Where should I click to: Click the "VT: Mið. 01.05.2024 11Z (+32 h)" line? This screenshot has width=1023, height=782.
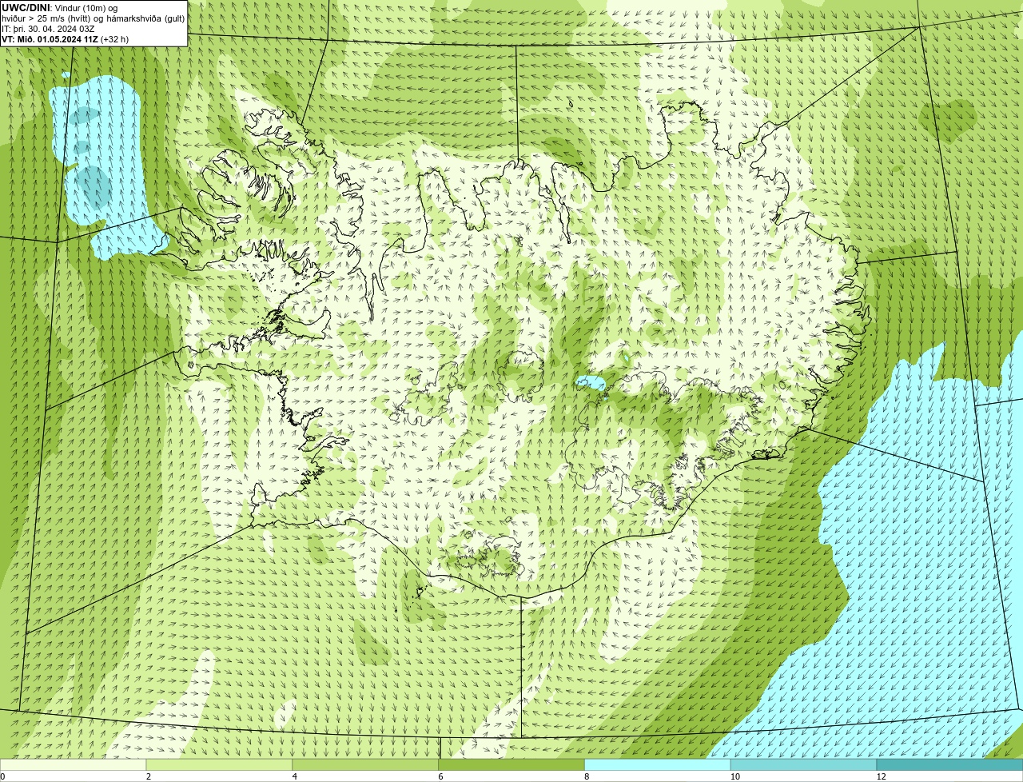coord(65,39)
